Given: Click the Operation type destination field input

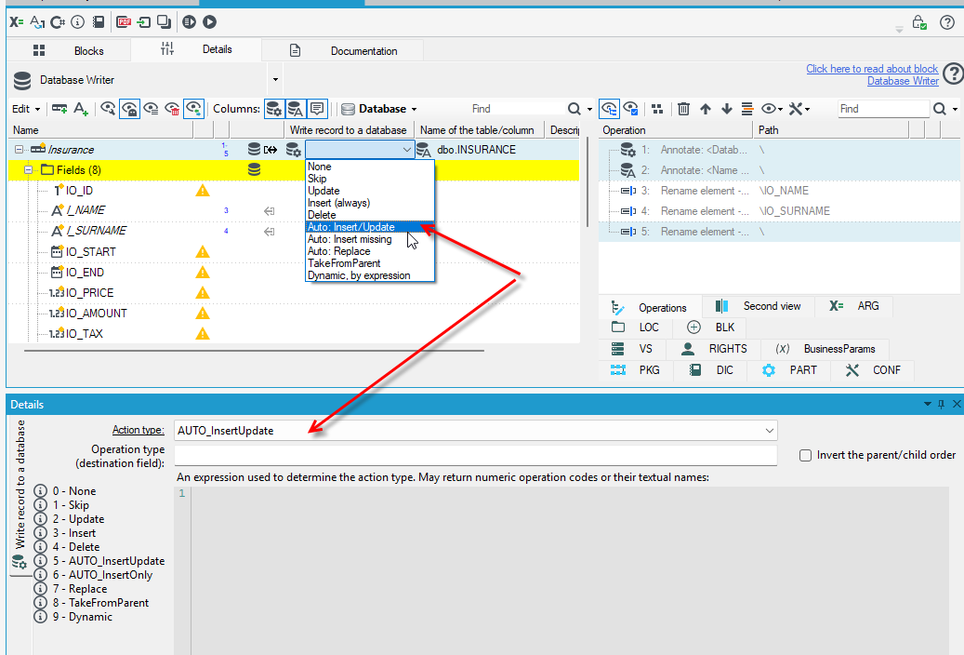Looking at the screenshot, I should (476, 456).
